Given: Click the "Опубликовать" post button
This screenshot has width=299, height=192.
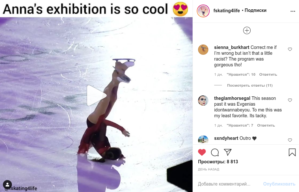Looking at the screenshot, I should point(279,184).
